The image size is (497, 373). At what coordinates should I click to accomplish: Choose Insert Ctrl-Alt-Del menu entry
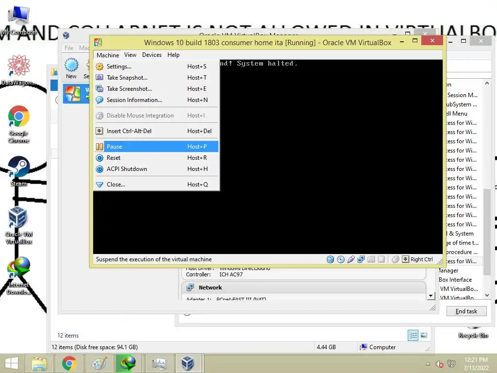(x=156, y=131)
